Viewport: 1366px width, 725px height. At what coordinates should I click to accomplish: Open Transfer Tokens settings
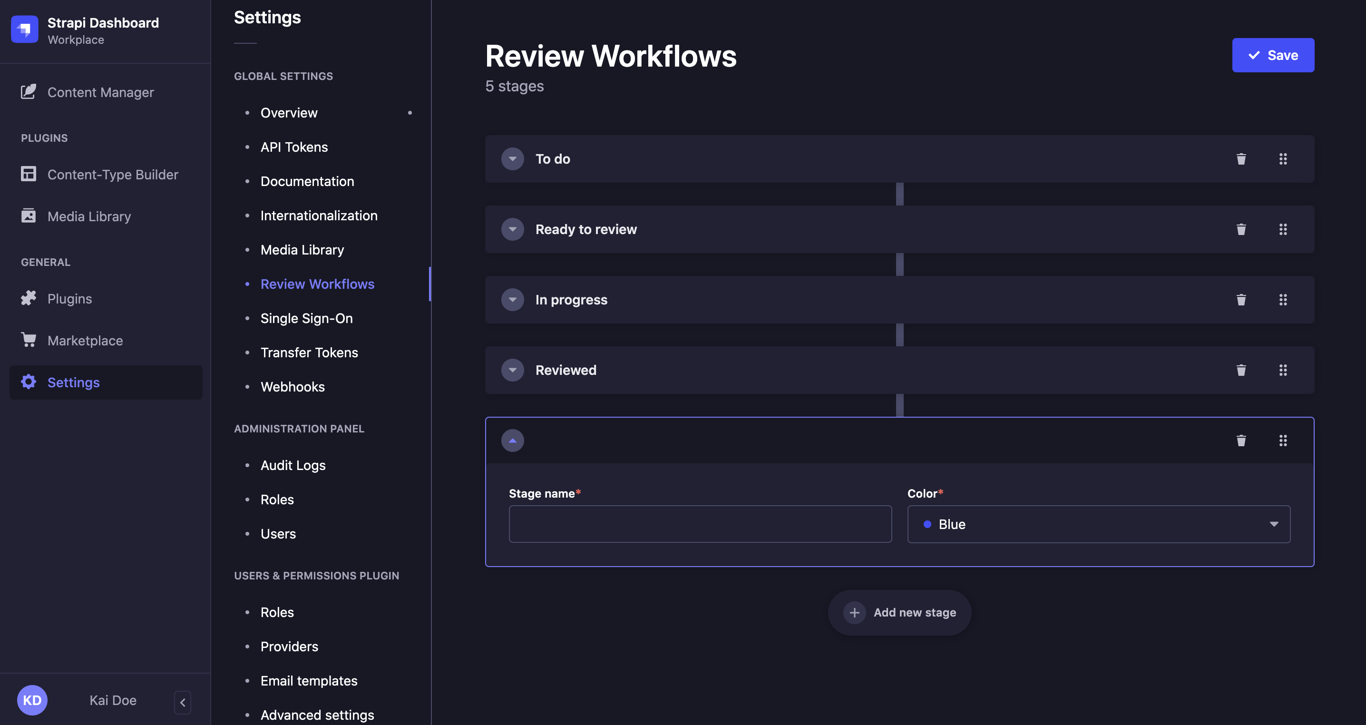[309, 352]
